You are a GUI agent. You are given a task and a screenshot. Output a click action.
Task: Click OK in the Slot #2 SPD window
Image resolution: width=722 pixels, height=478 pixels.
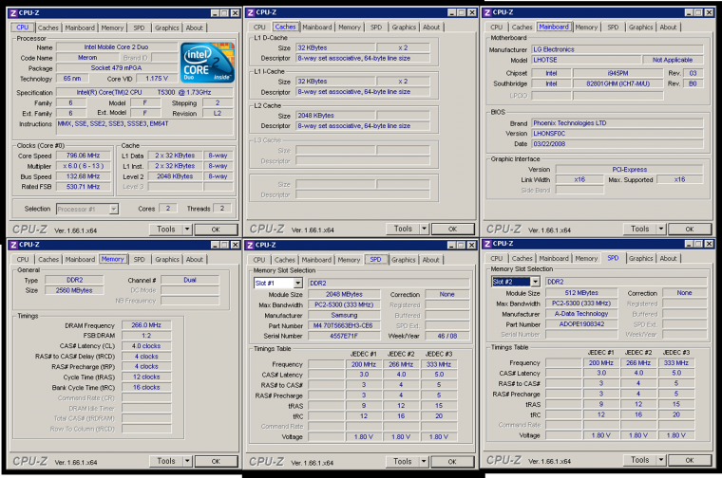click(x=690, y=460)
